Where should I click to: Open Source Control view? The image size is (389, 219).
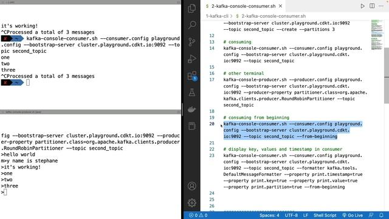[192, 42]
